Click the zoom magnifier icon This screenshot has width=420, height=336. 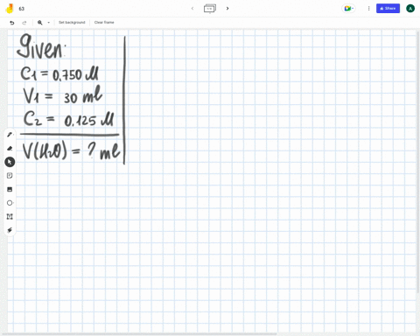pyautogui.click(x=40, y=23)
